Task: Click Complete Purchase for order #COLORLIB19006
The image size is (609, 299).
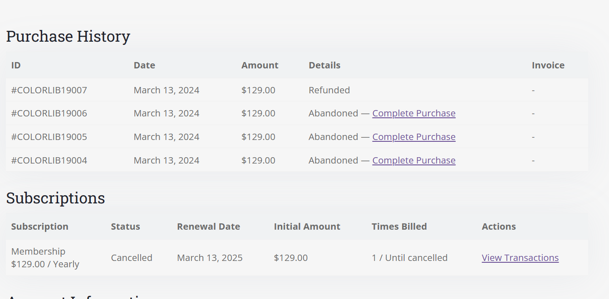Action: (413, 113)
